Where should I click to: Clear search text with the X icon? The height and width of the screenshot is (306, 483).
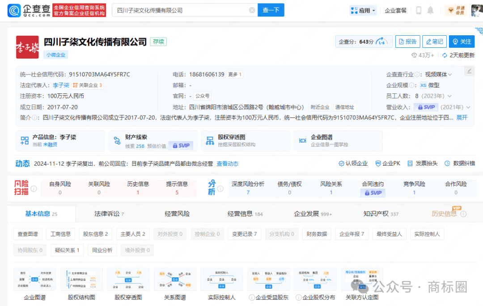coord(252,10)
